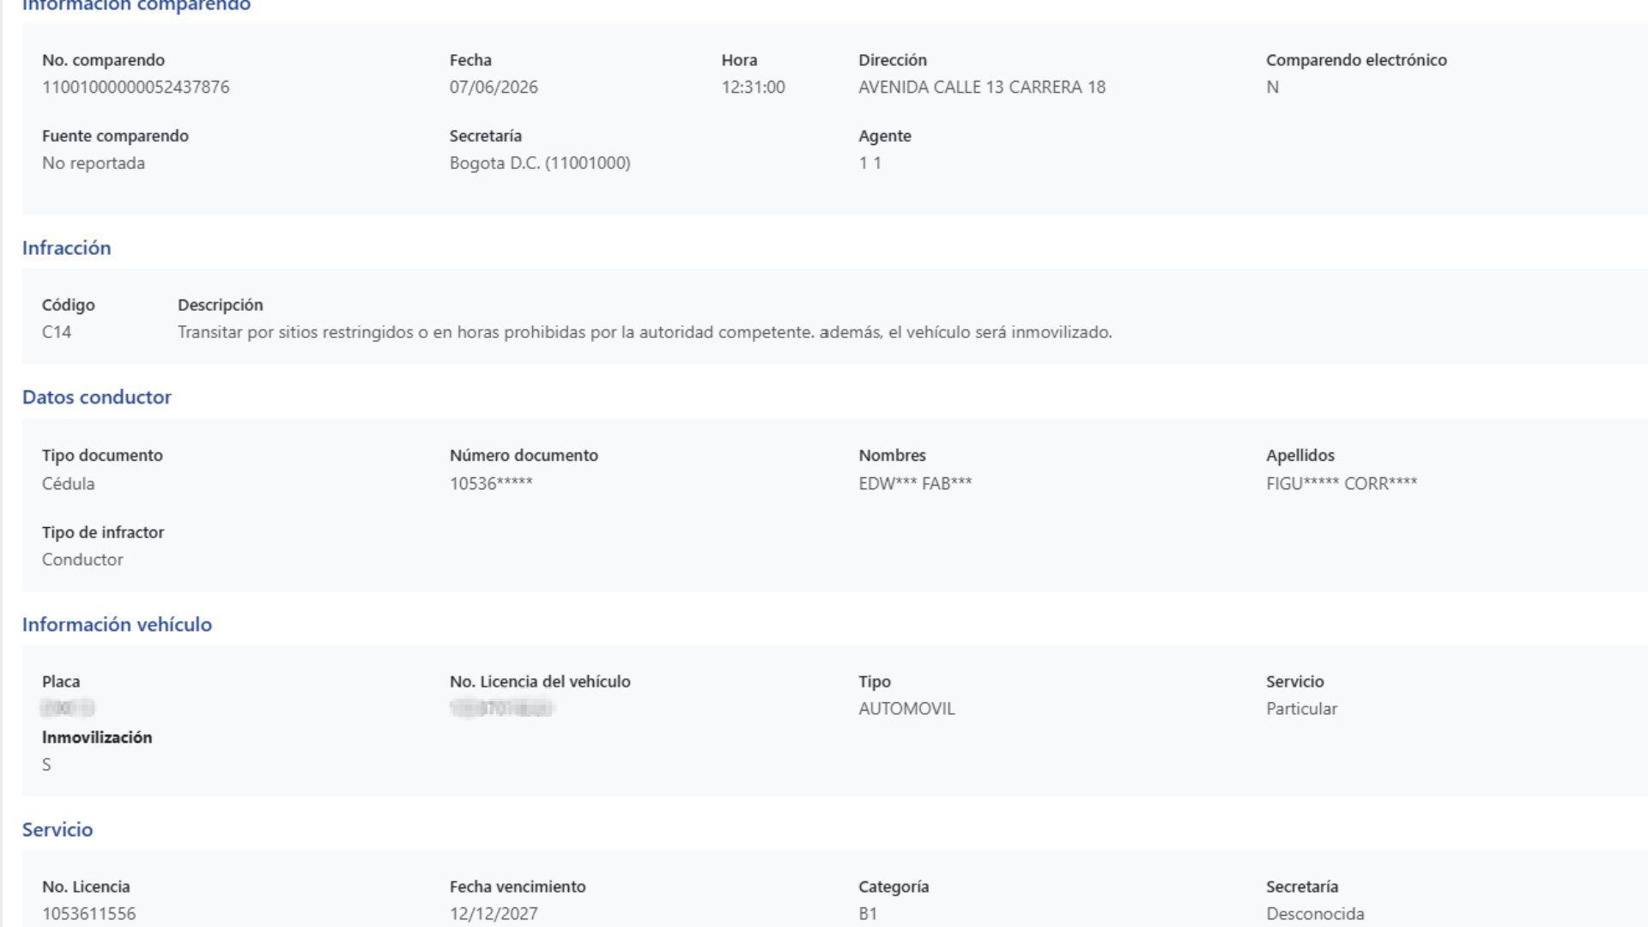Click the expiry date 12/12/2027
1648x927 pixels.
tap(494, 914)
